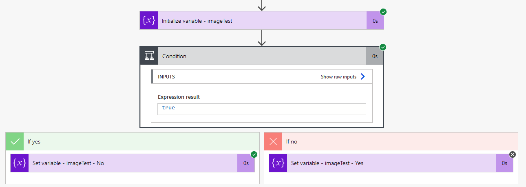Click the green success badge on Initialize variable
Viewport: 526px width, 187px height.
coord(383,12)
